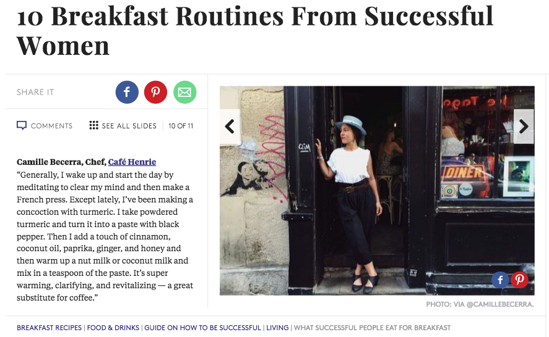549x337 pixels.
Task: Go to the previous slide arrow
Action: [230, 127]
